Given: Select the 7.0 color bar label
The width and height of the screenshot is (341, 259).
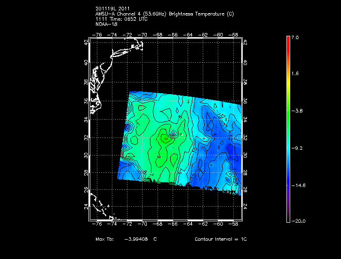Looking at the screenshot, I should (294, 37).
